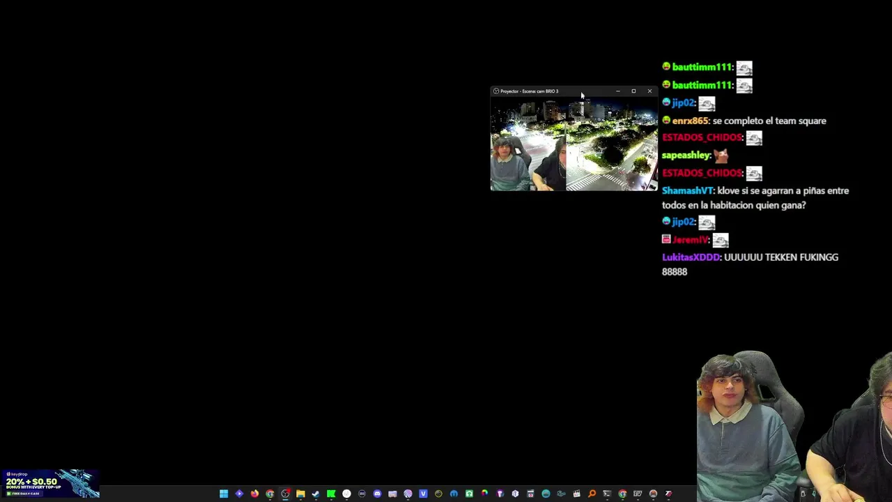The height and width of the screenshot is (502, 892).
Task: Click username ShamashVT in chat
Action: tap(687, 190)
